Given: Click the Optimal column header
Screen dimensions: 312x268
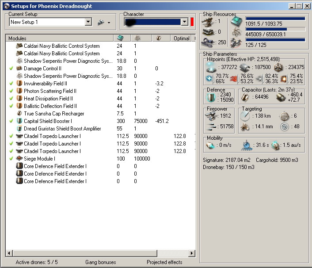Looking at the screenshot, I should click(x=181, y=38).
